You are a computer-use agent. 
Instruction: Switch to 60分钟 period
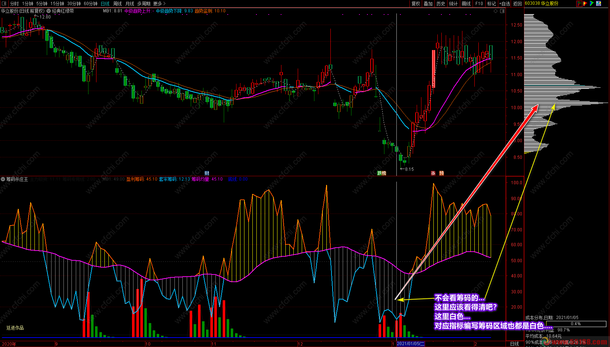point(91,4)
